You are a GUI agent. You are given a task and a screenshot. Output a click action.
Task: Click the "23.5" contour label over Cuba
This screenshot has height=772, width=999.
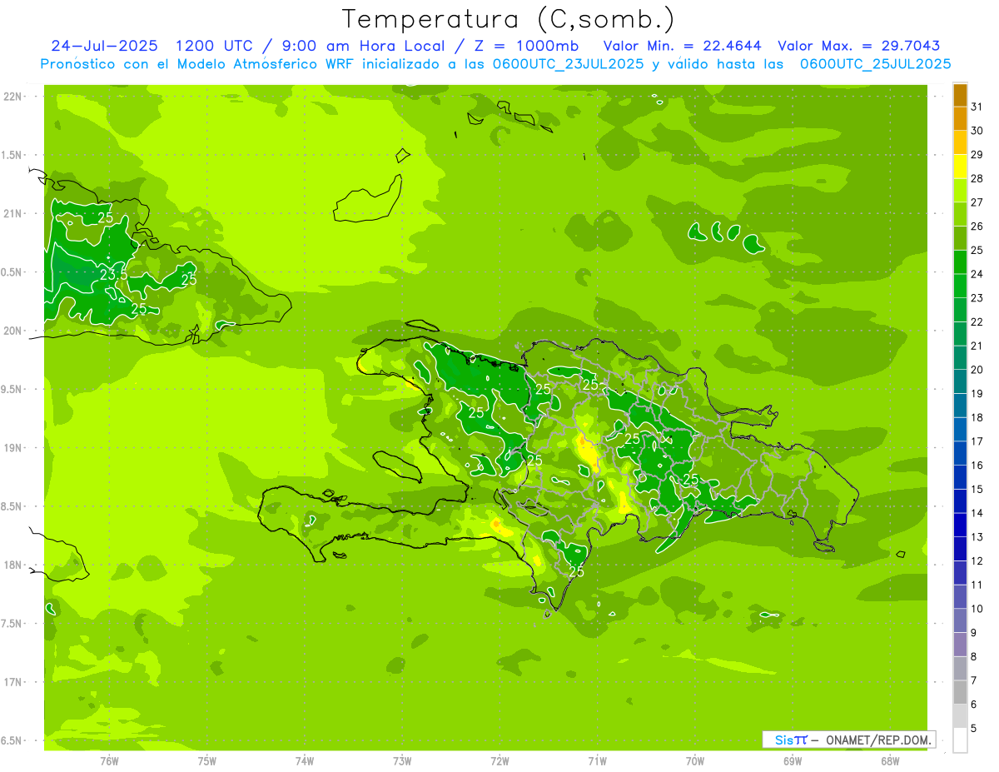[x=113, y=274]
